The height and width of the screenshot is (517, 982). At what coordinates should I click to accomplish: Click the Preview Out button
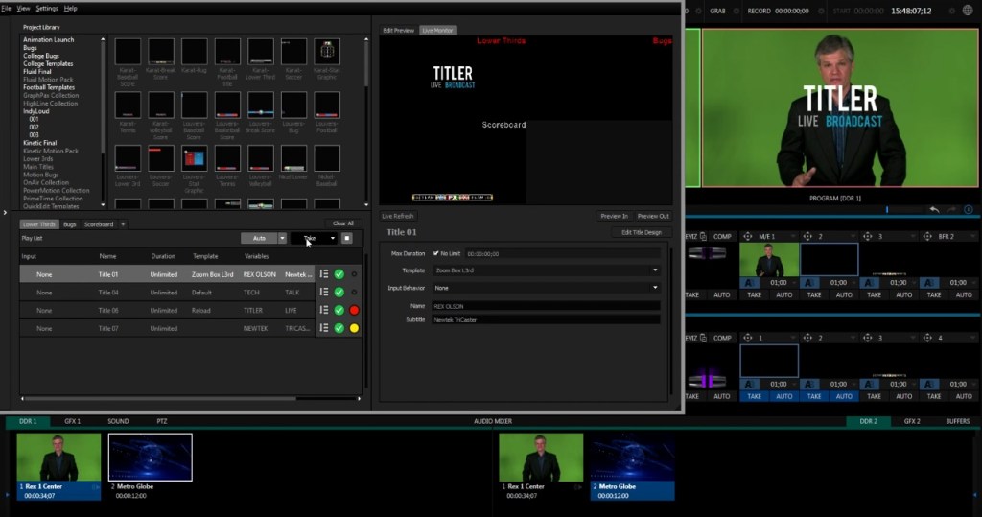pyautogui.click(x=653, y=216)
